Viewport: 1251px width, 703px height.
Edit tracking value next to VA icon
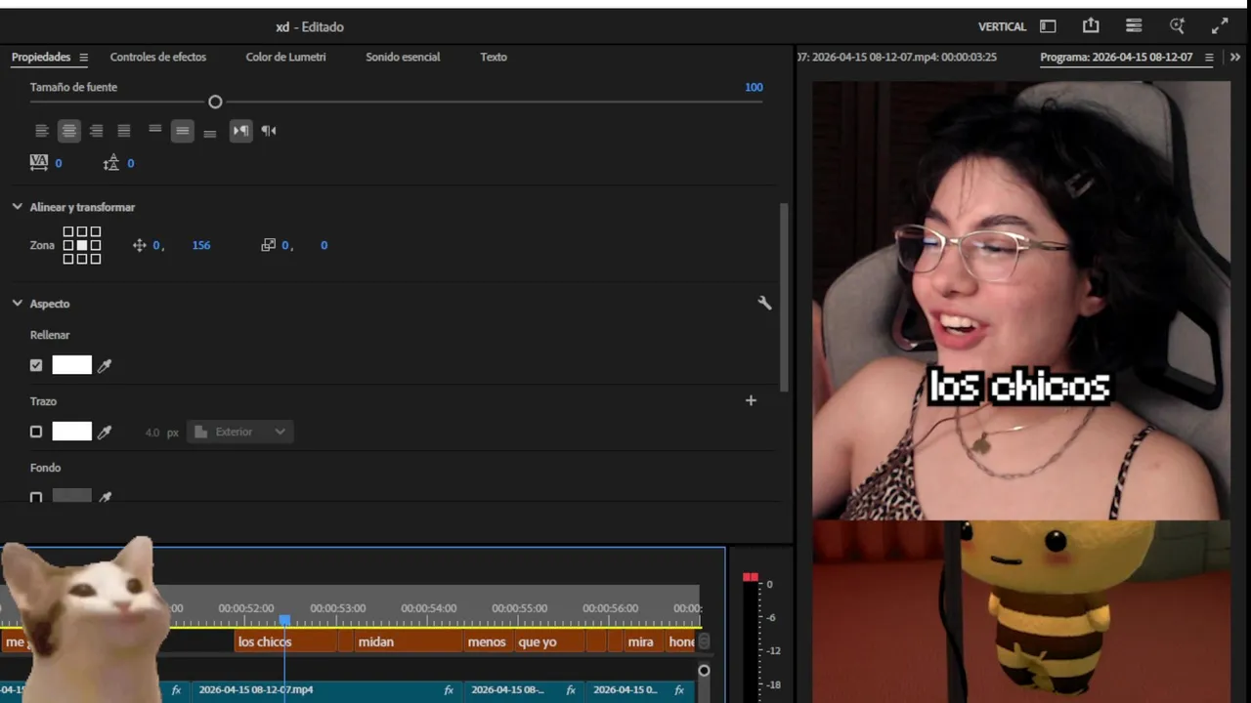(59, 163)
